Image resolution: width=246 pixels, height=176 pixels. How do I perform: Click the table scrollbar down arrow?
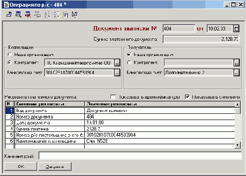[237, 145]
